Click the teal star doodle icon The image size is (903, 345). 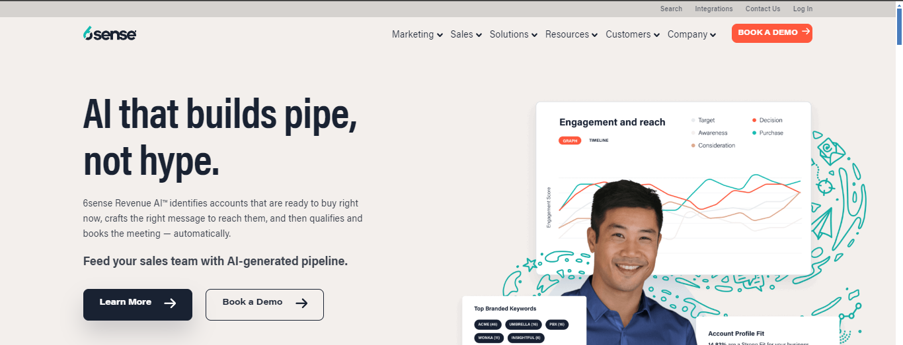pyautogui.click(x=530, y=265)
